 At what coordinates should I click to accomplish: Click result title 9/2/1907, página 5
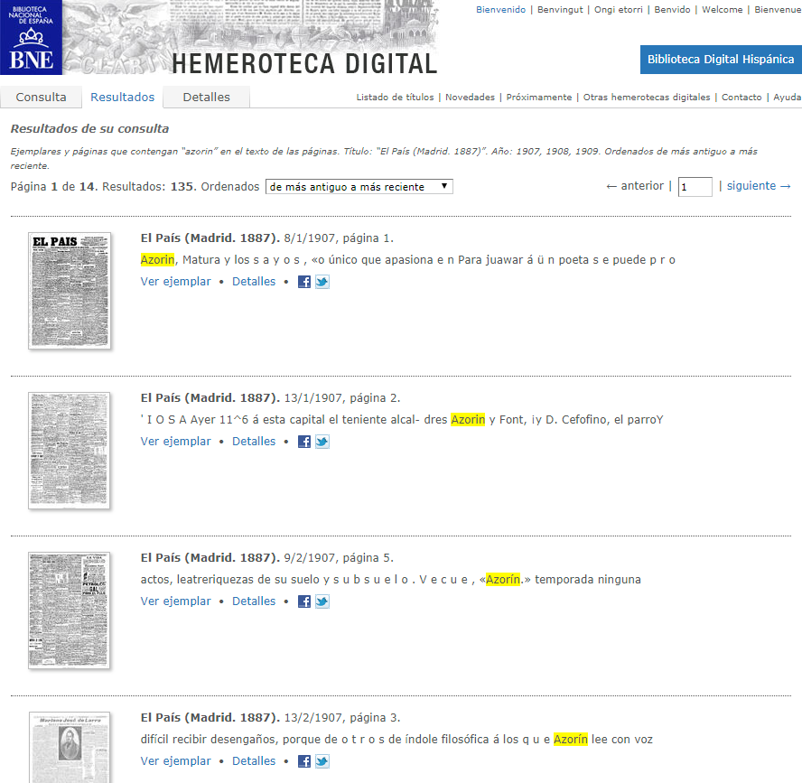coord(267,558)
